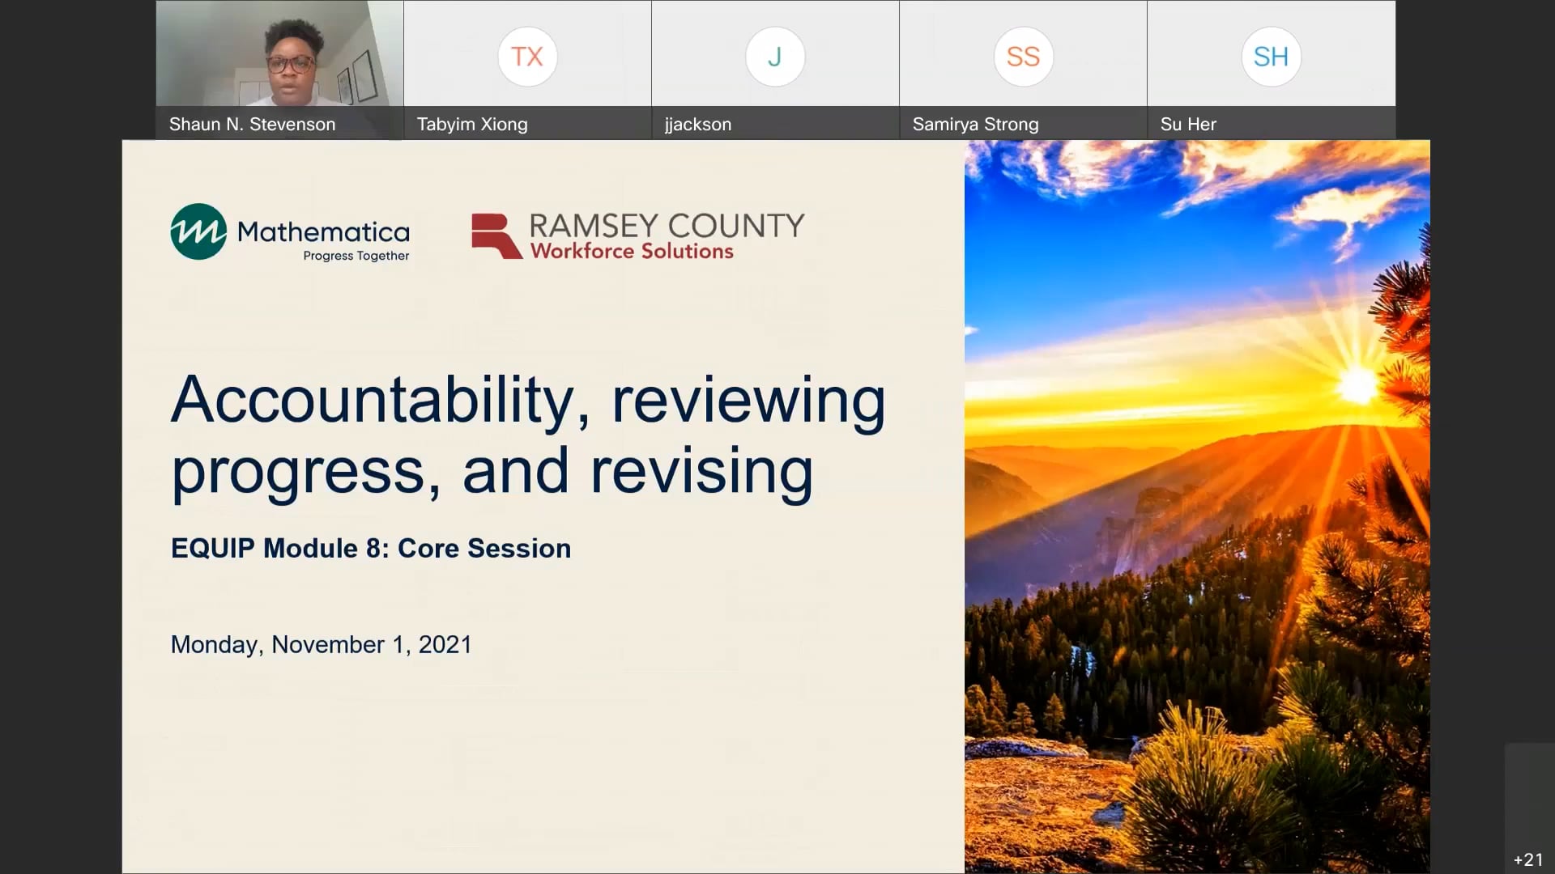Click the Monday, November 1, 2021 date
The image size is (1555, 874).
(320, 644)
